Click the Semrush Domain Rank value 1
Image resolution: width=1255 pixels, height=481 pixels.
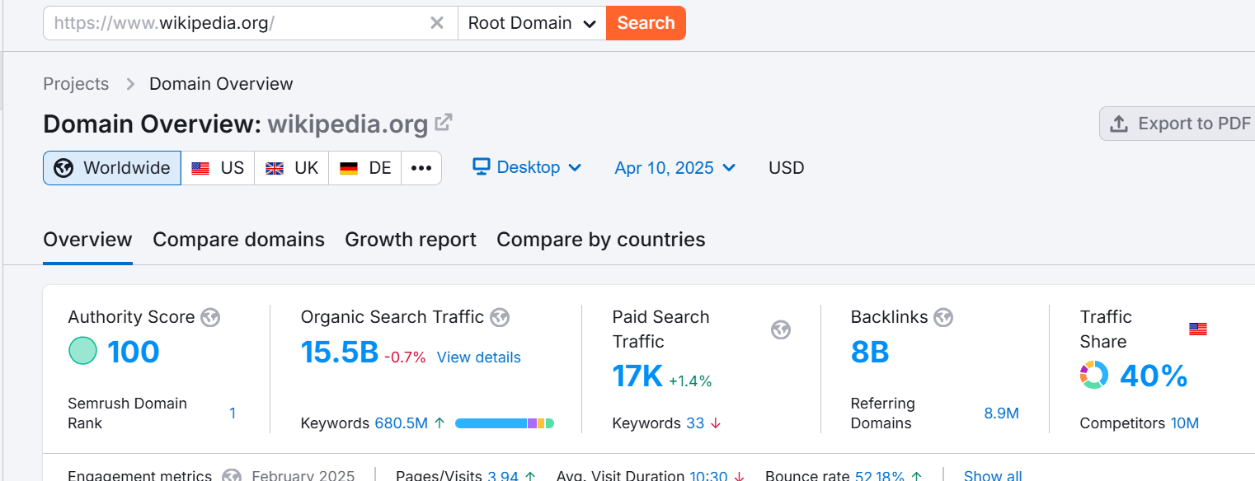[x=233, y=413]
